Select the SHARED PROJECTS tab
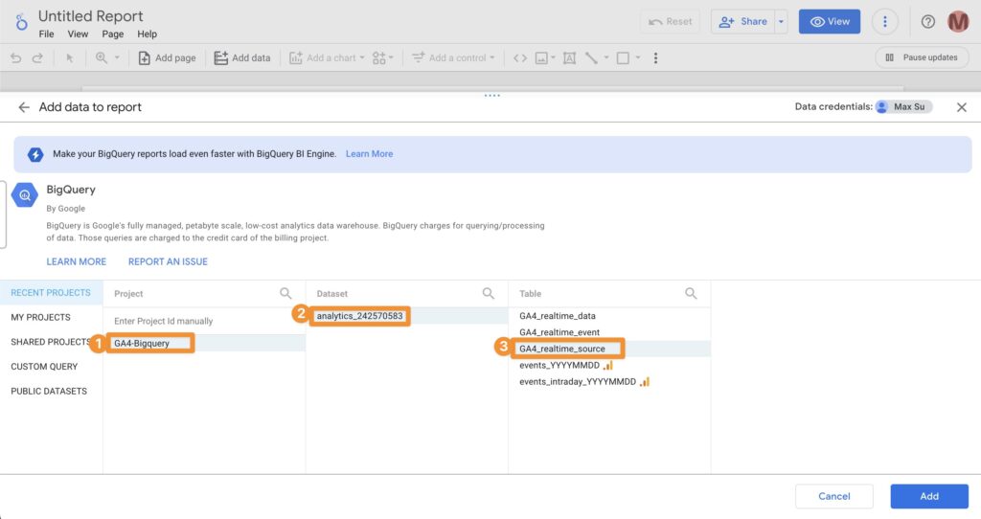 click(52, 342)
